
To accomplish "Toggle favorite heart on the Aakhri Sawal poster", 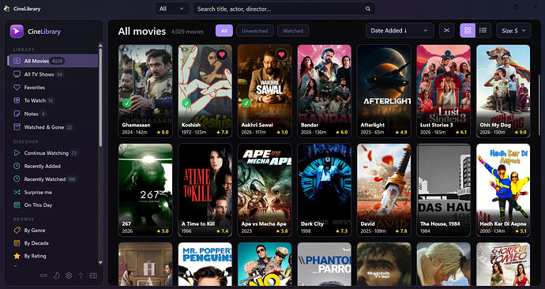I will pyautogui.click(x=282, y=54).
